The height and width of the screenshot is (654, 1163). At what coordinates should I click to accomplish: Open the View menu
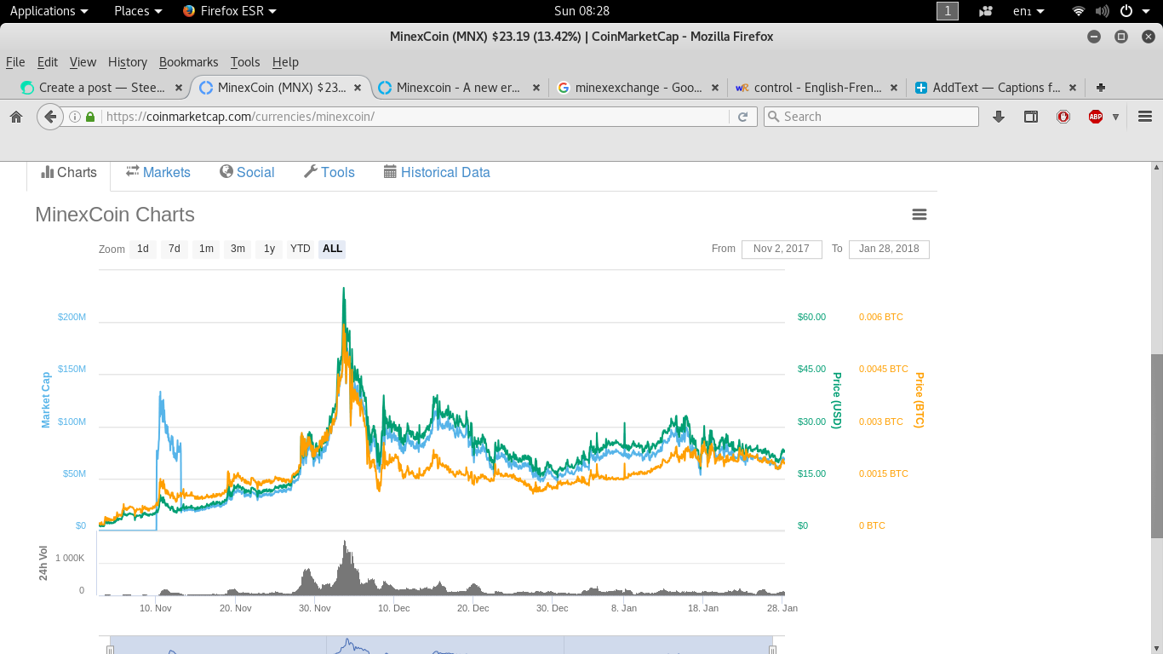tap(83, 61)
